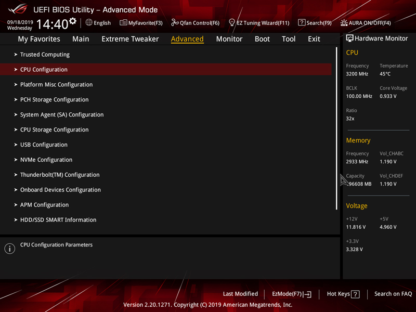Expand the arrow beside CPU Configuration
Screen dimensions: 416x312
[16, 70]
